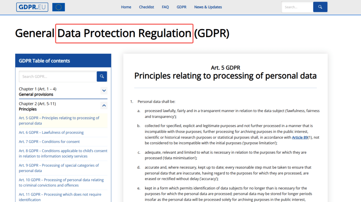
Task: Follow the Article 89 hyperlink
Action: click(300, 137)
